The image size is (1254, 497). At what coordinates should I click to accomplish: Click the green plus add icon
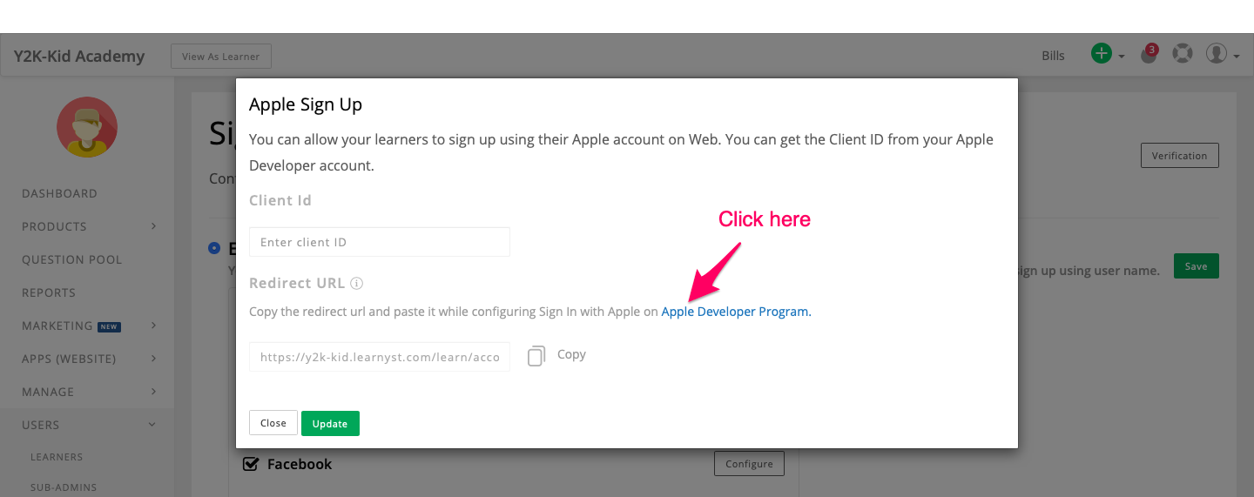click(1102, 54)
